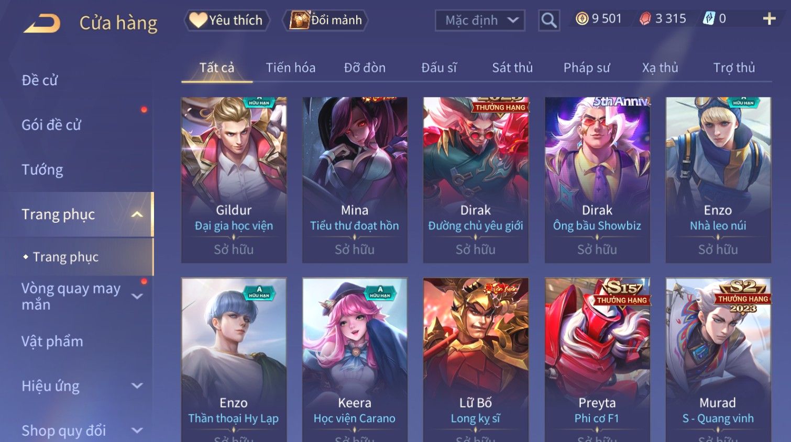This screenshot has height=442, width=791.
Task: Click the plus icon to add currency
Action: coord(769,19)
